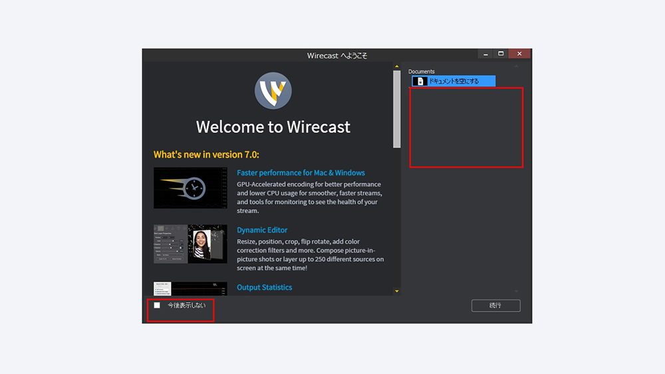Minimize the Wirecast welcome window
This screenshot has width=665, height=374.
pyautogui.click(x=485, y=54)
